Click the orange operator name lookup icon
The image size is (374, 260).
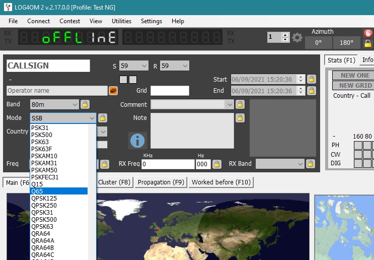(113, 91)
